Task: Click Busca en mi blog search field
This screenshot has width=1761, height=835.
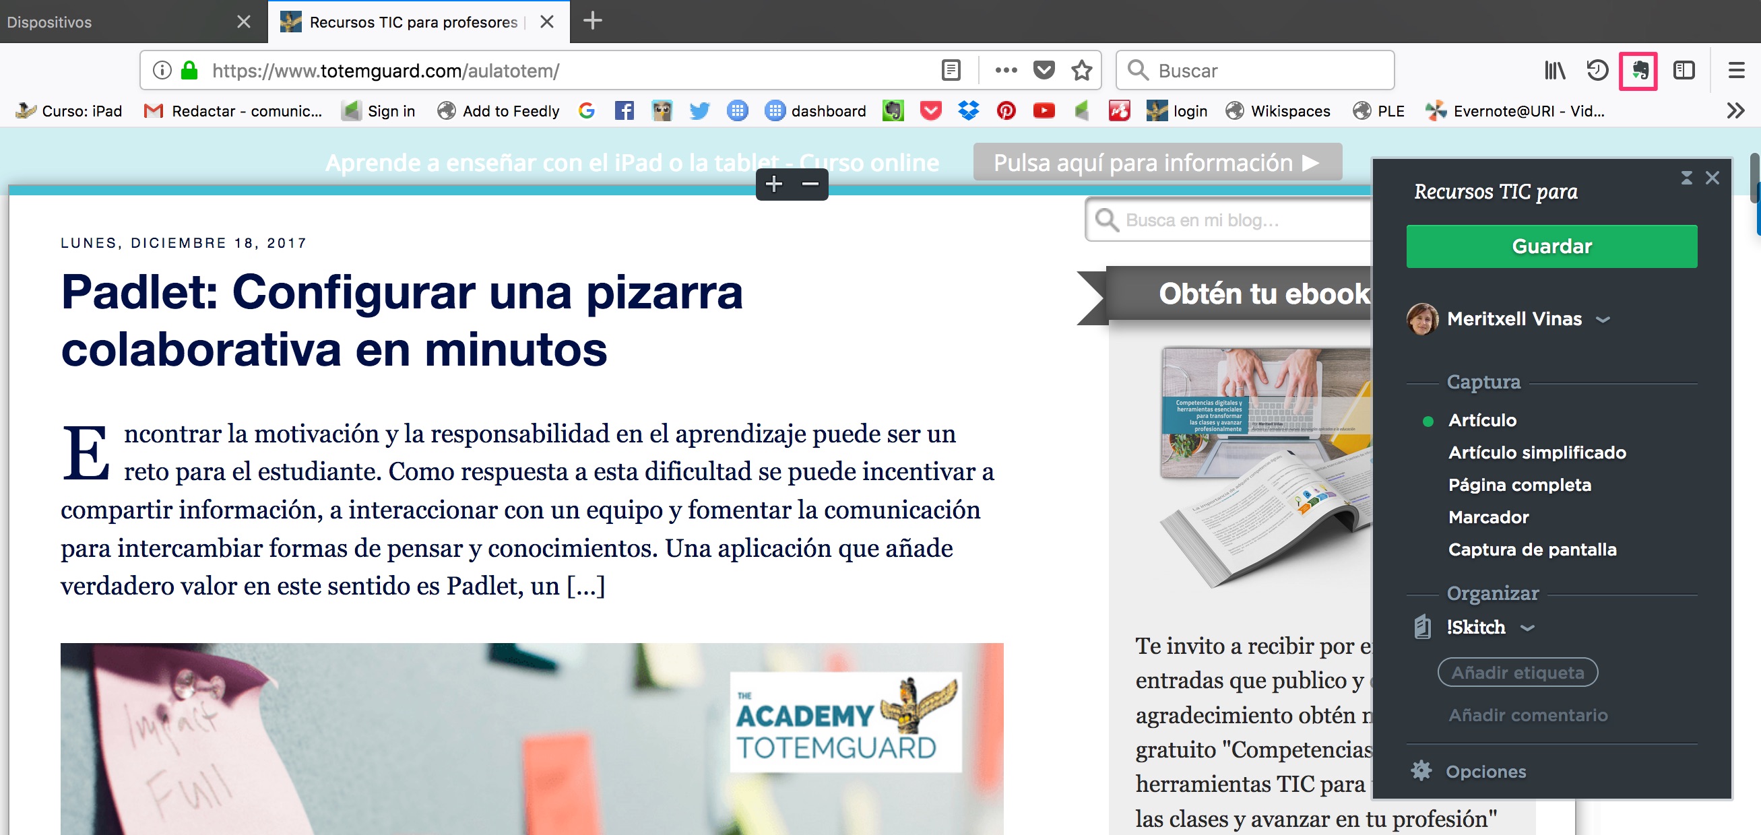Action: 1231,220
